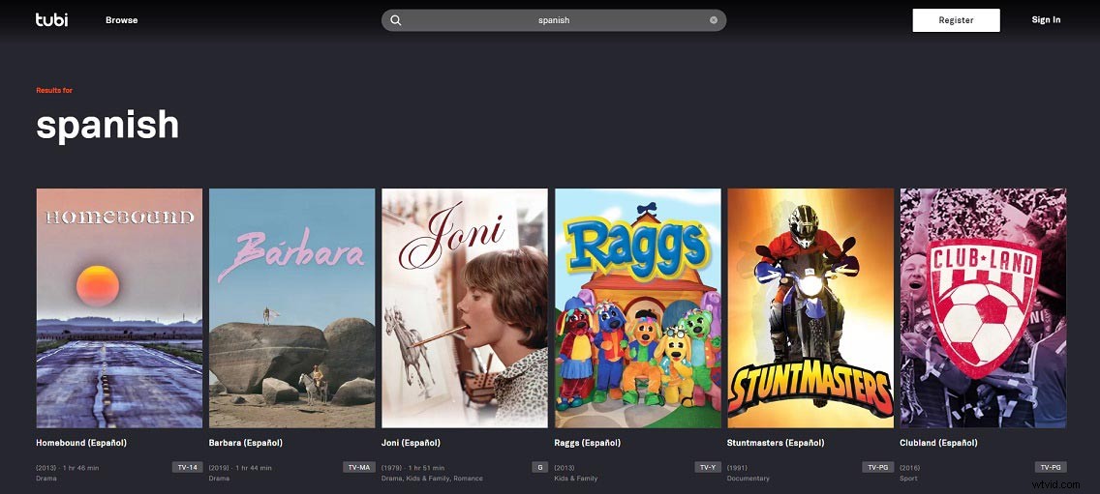
Task: Click the Sign In link
Action: [x=1046, y=20]
